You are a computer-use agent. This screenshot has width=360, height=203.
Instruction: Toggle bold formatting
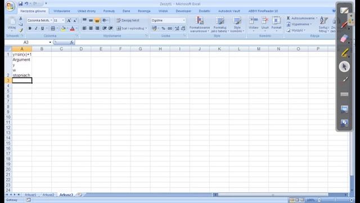pyautogui.click(x=30, y=29)
